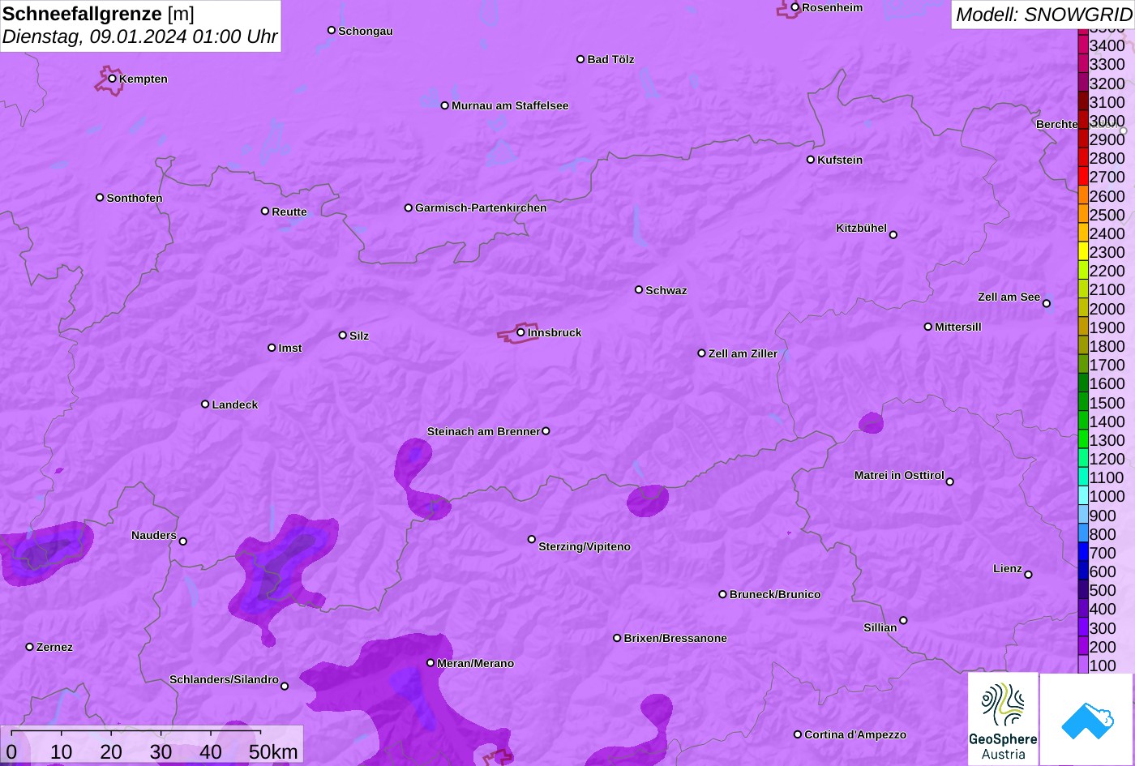Click the Zell am See marker
Image resolution: width=1135 pixels, height=766 pixels.
[x=1047, y=304]
